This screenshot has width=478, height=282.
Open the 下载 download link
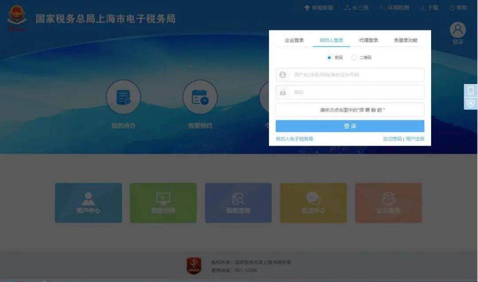click(x=429, y=8)
